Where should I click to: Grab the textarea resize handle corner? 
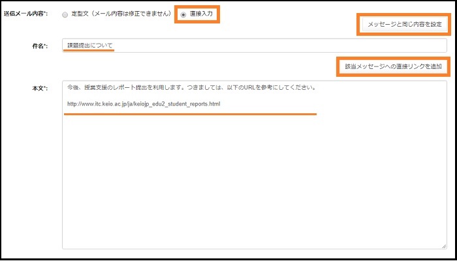coord(444,246)
